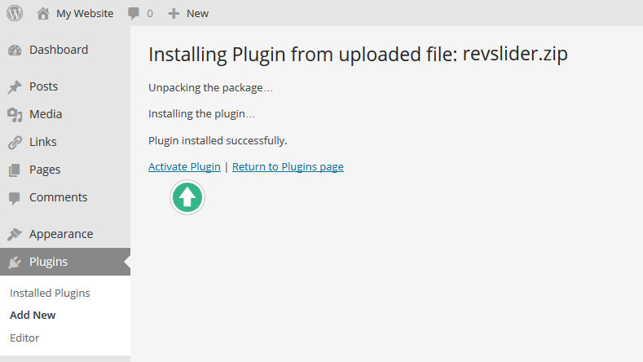Screen dimensions: 643x362
Task: Click the Plugins plug icon
Action: point(15,263)
